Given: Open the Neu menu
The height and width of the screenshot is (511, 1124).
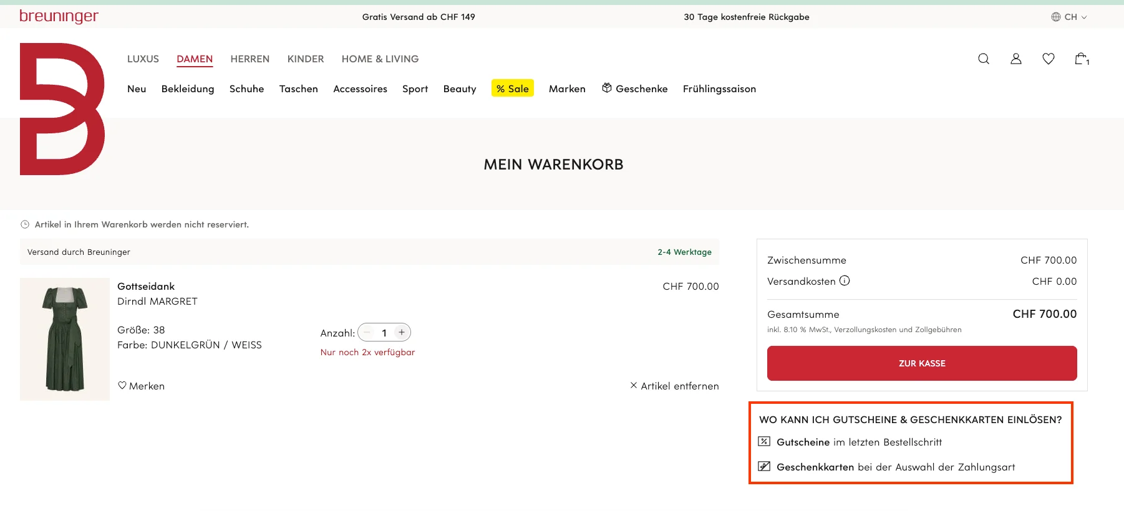Looking at the screenshot, I should tap(137, 88).
